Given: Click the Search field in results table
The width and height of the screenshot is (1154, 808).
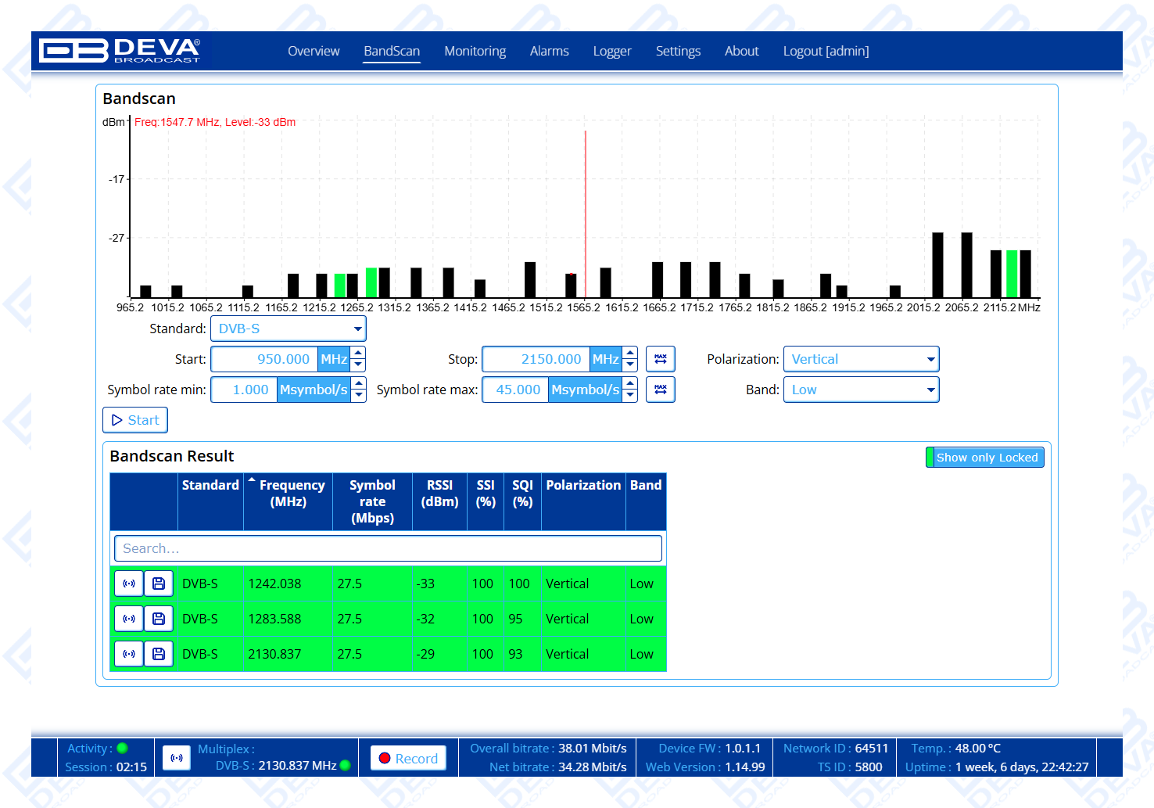Looking at the screenshot, I should point(388,548).
